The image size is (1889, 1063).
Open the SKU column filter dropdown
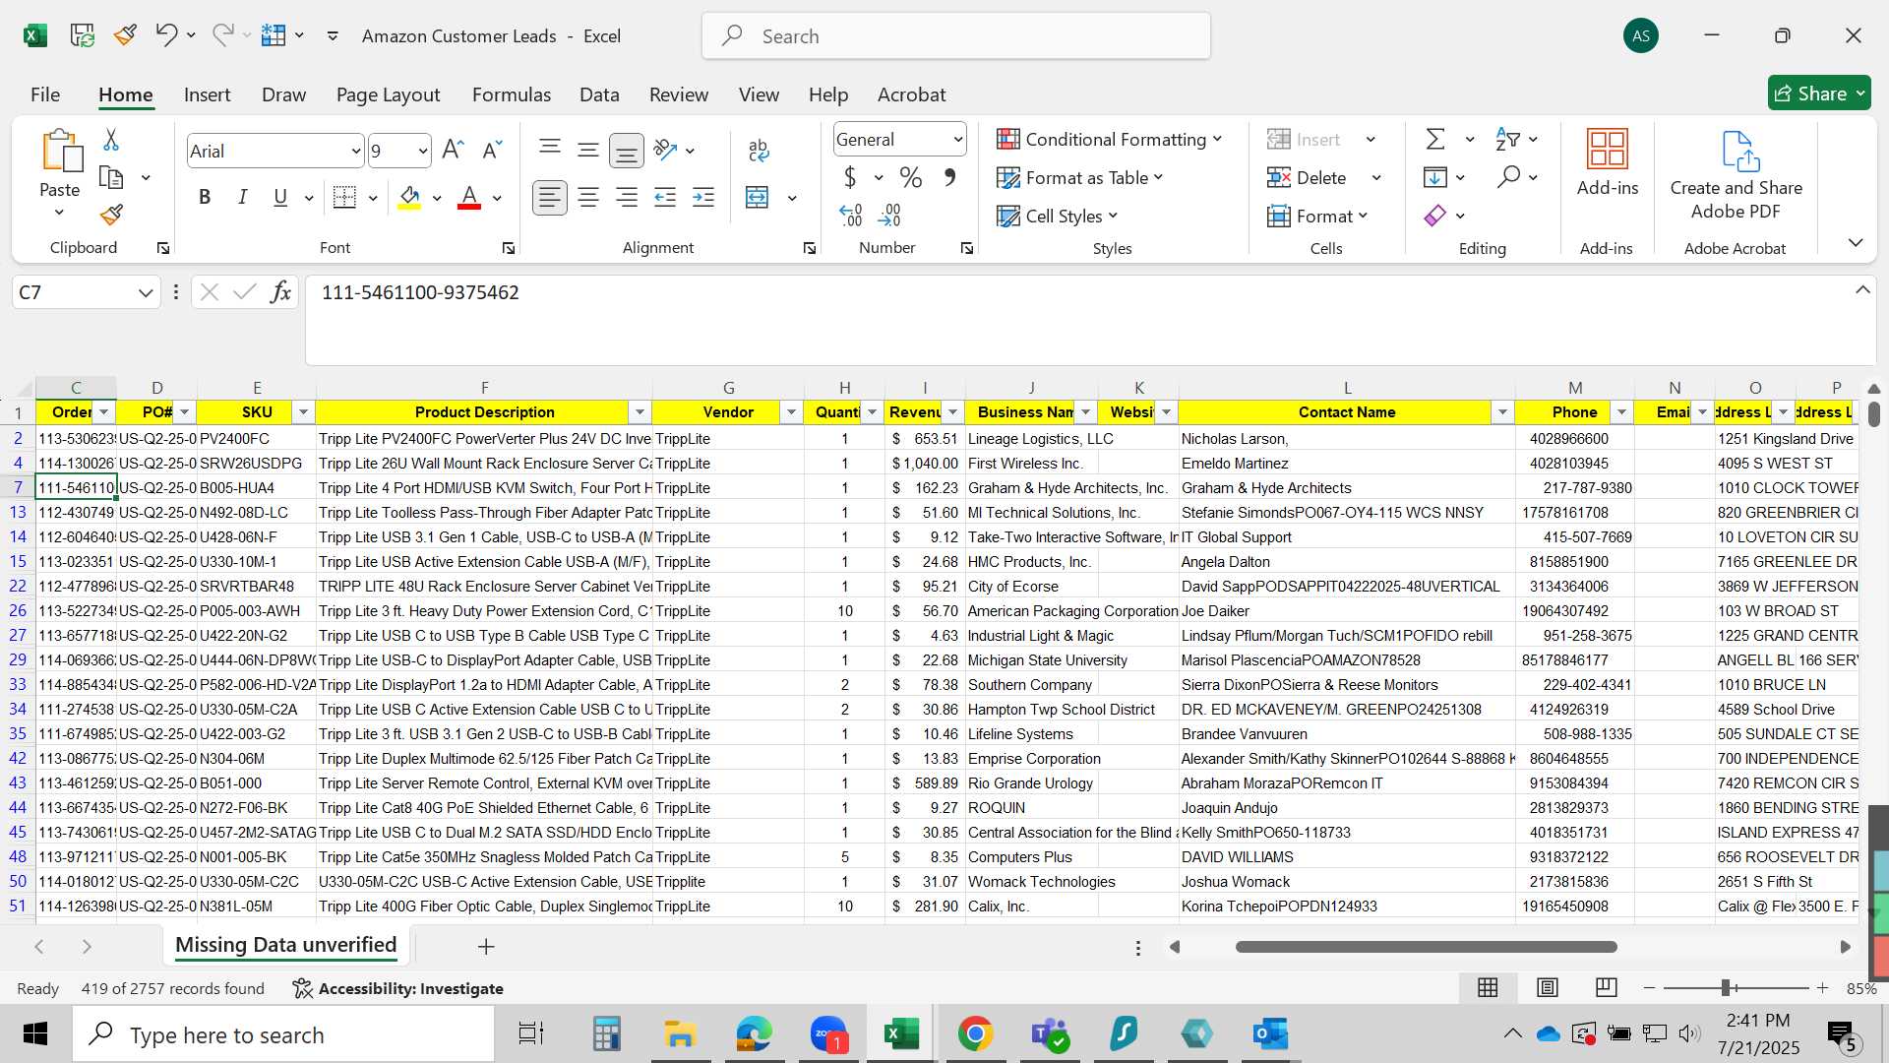304,412
